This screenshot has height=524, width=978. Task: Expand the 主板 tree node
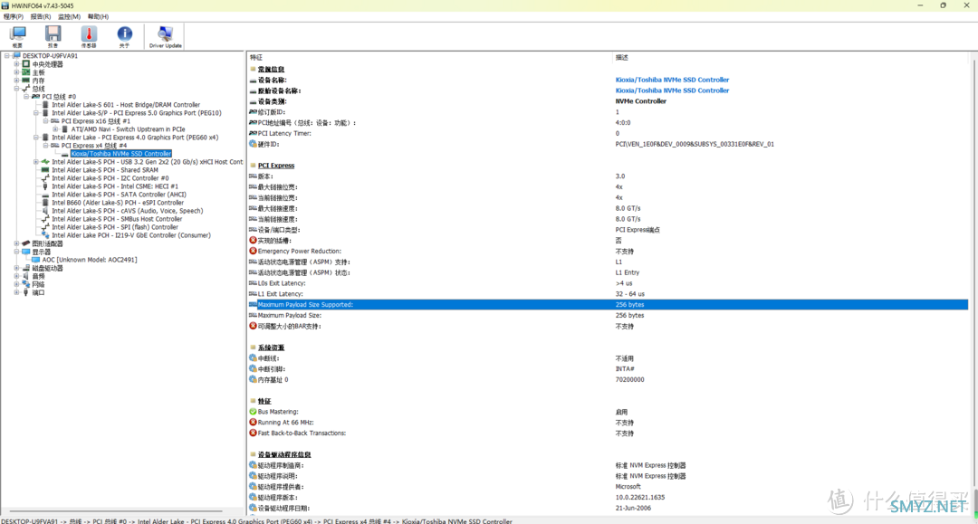(17, 72)
